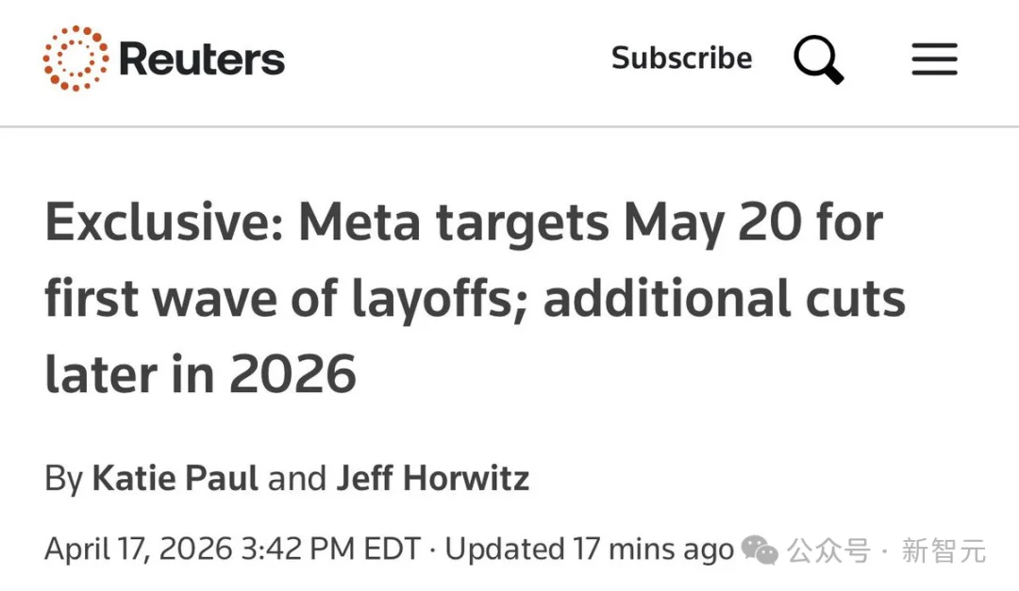Click the Reuters dotted circle logo
Viewport: 1019px width, 591px height.
click(75, 59)
